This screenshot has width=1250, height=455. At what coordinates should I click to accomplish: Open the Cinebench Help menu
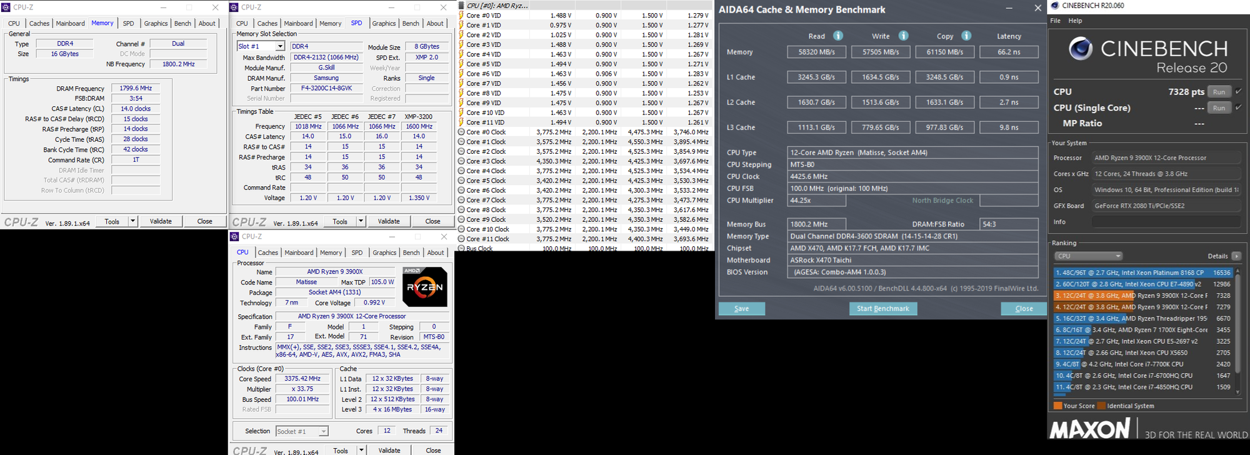(x=1075, y=21)
